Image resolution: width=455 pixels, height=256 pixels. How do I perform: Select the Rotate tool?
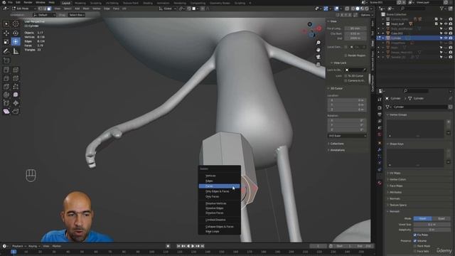pyautogui.click(x=16, y=33)
